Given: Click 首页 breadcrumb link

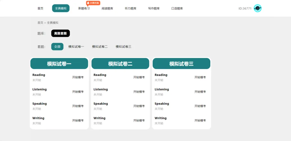Looking at the screenshot, I should 40,23.
